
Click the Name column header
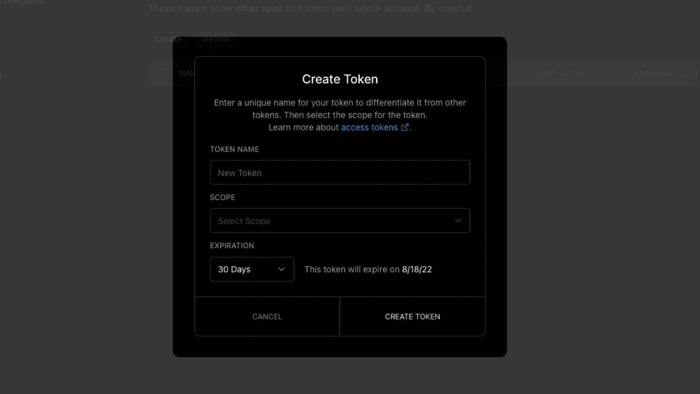click(187, 74)
